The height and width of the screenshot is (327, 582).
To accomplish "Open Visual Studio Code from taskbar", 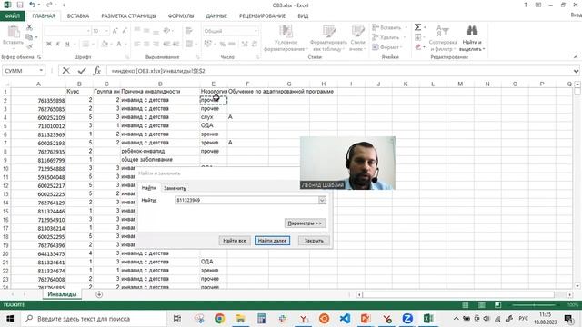I will coord(345,319).
